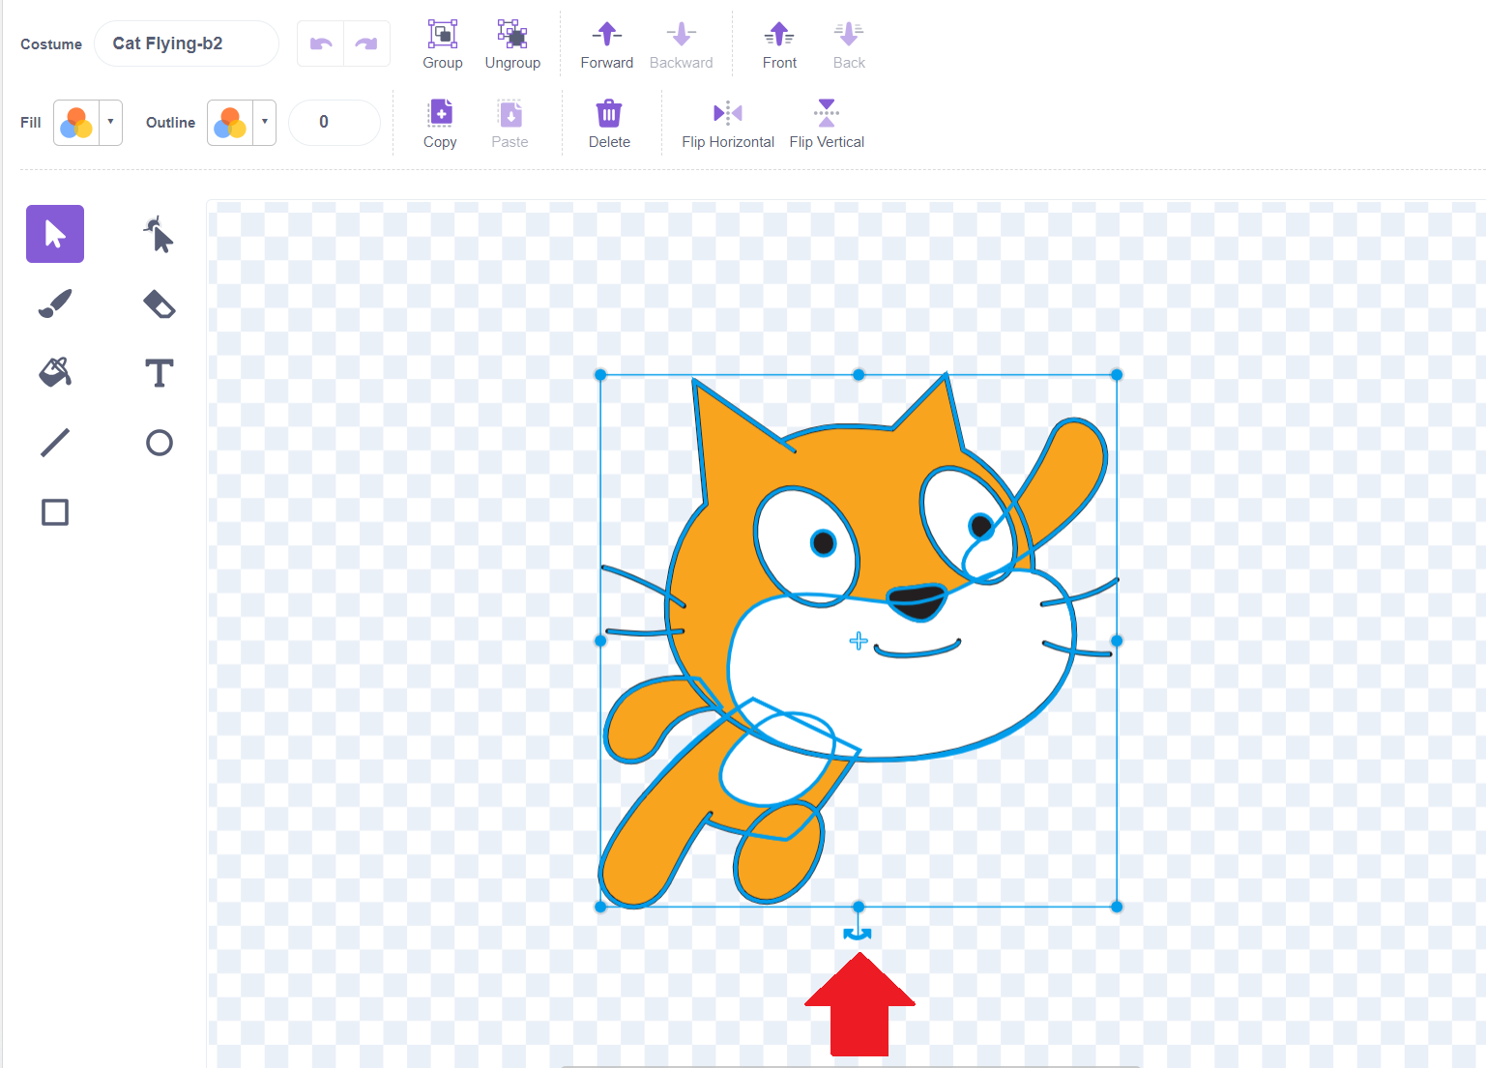Select the Line tool
The image size is (1486, 1068).
coord(55,443)
